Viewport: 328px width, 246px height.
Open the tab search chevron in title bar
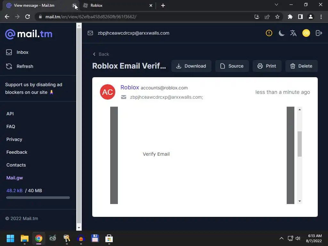[x=276, y=4]
